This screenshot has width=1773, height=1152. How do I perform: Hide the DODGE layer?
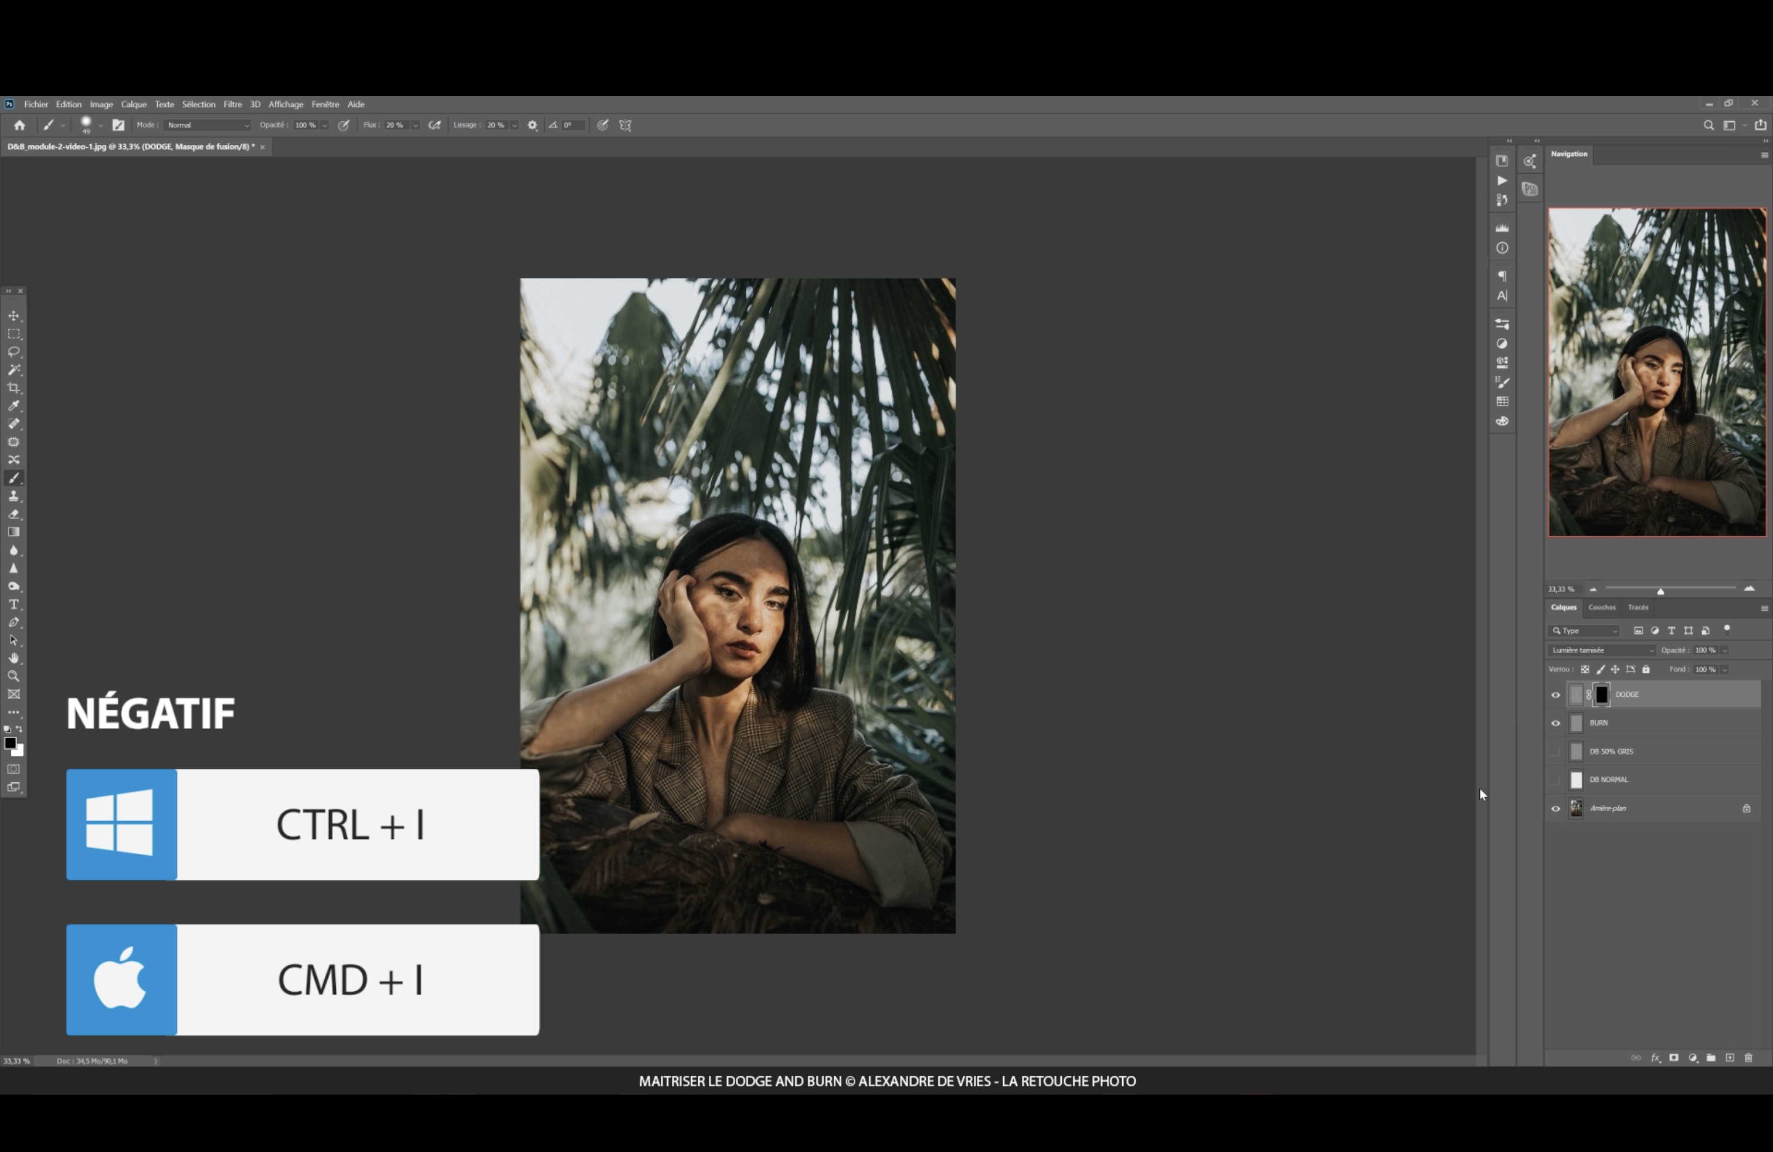[x=1555, y=695]
